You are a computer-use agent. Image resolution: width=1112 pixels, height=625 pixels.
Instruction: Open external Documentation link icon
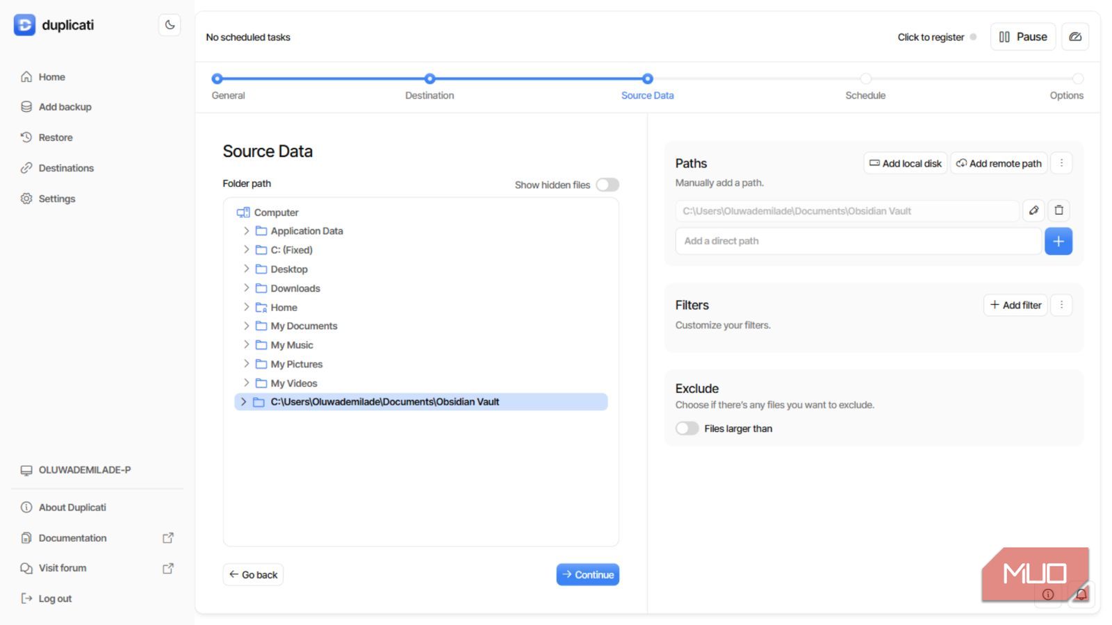(x=168, y=538)
